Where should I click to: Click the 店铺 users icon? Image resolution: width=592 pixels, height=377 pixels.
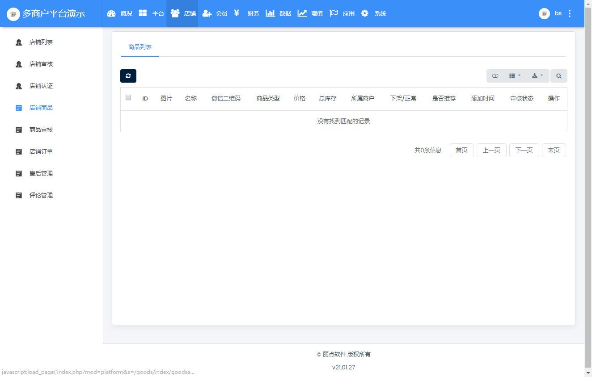tap(175, 13)
